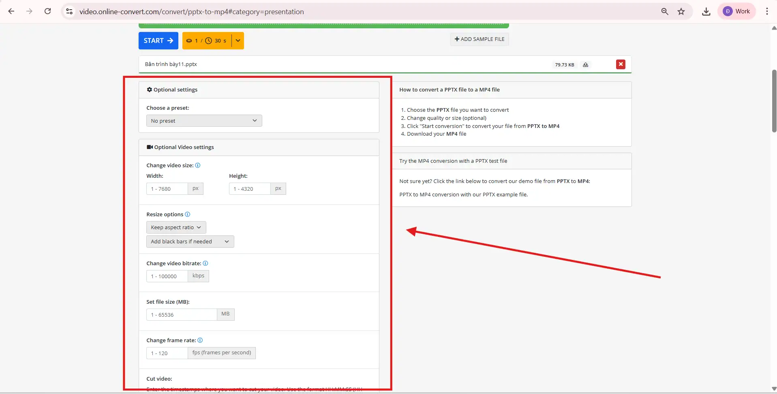Image resolution: width=777 pixels, height=394 pixels.
Task: Open the zoom magnifier icon in address bar
Action: [665, 11]
